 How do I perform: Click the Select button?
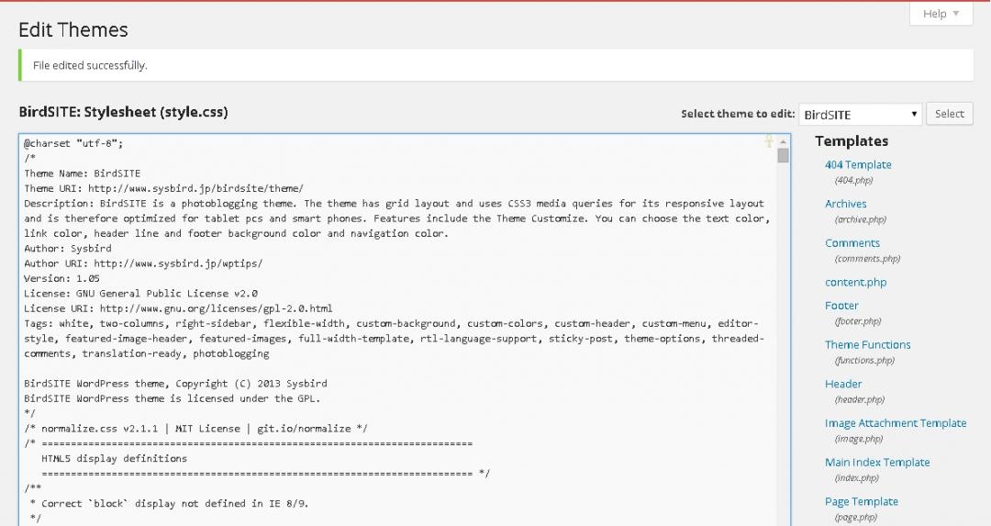[x=950, y=114]
